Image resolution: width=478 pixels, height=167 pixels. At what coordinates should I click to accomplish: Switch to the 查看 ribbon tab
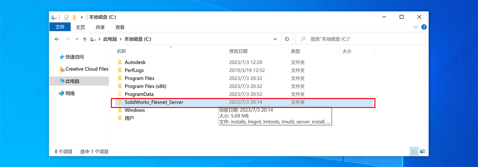120,27
